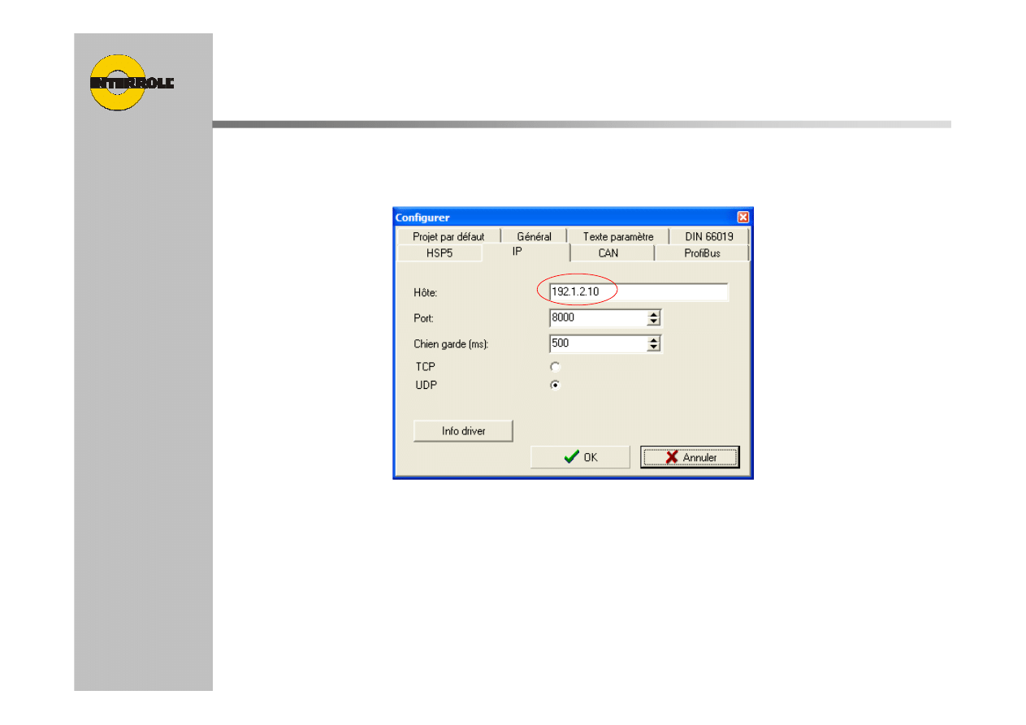Open the HSP5 tab
Screen dimensions: 1026x725
pyautogui.click(x=439, y=253)
